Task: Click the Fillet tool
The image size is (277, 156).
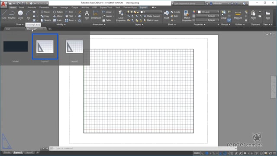Action: coord(69,16)
